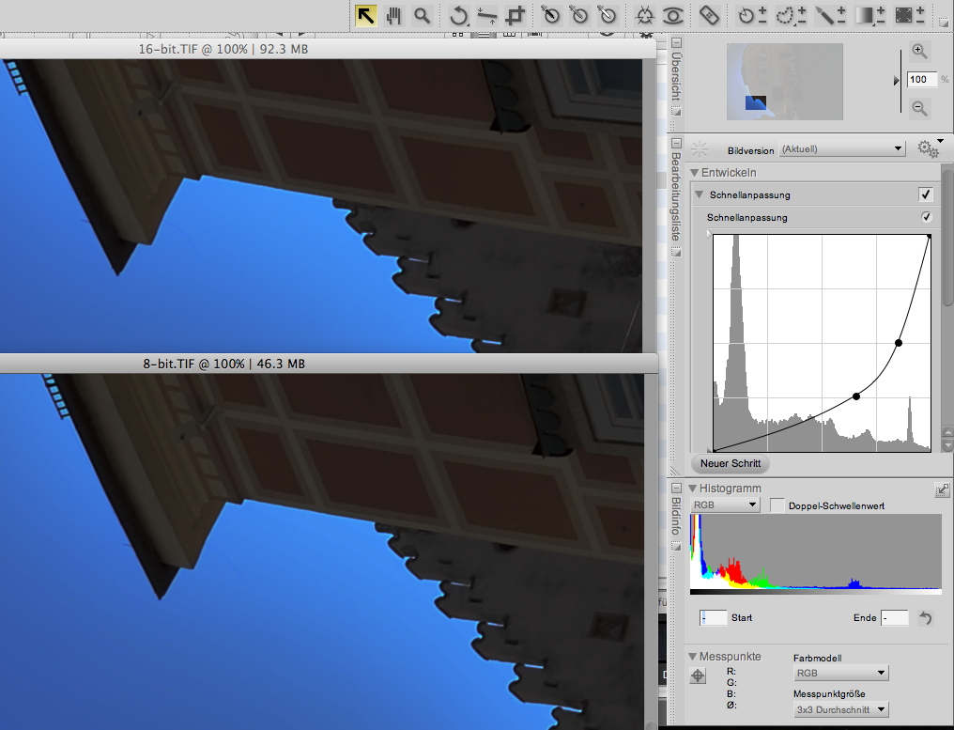Screen dimensions: 954x730
Task: Pick the Auto Retouch Brush bandage tool
Action: pos(710,15)
